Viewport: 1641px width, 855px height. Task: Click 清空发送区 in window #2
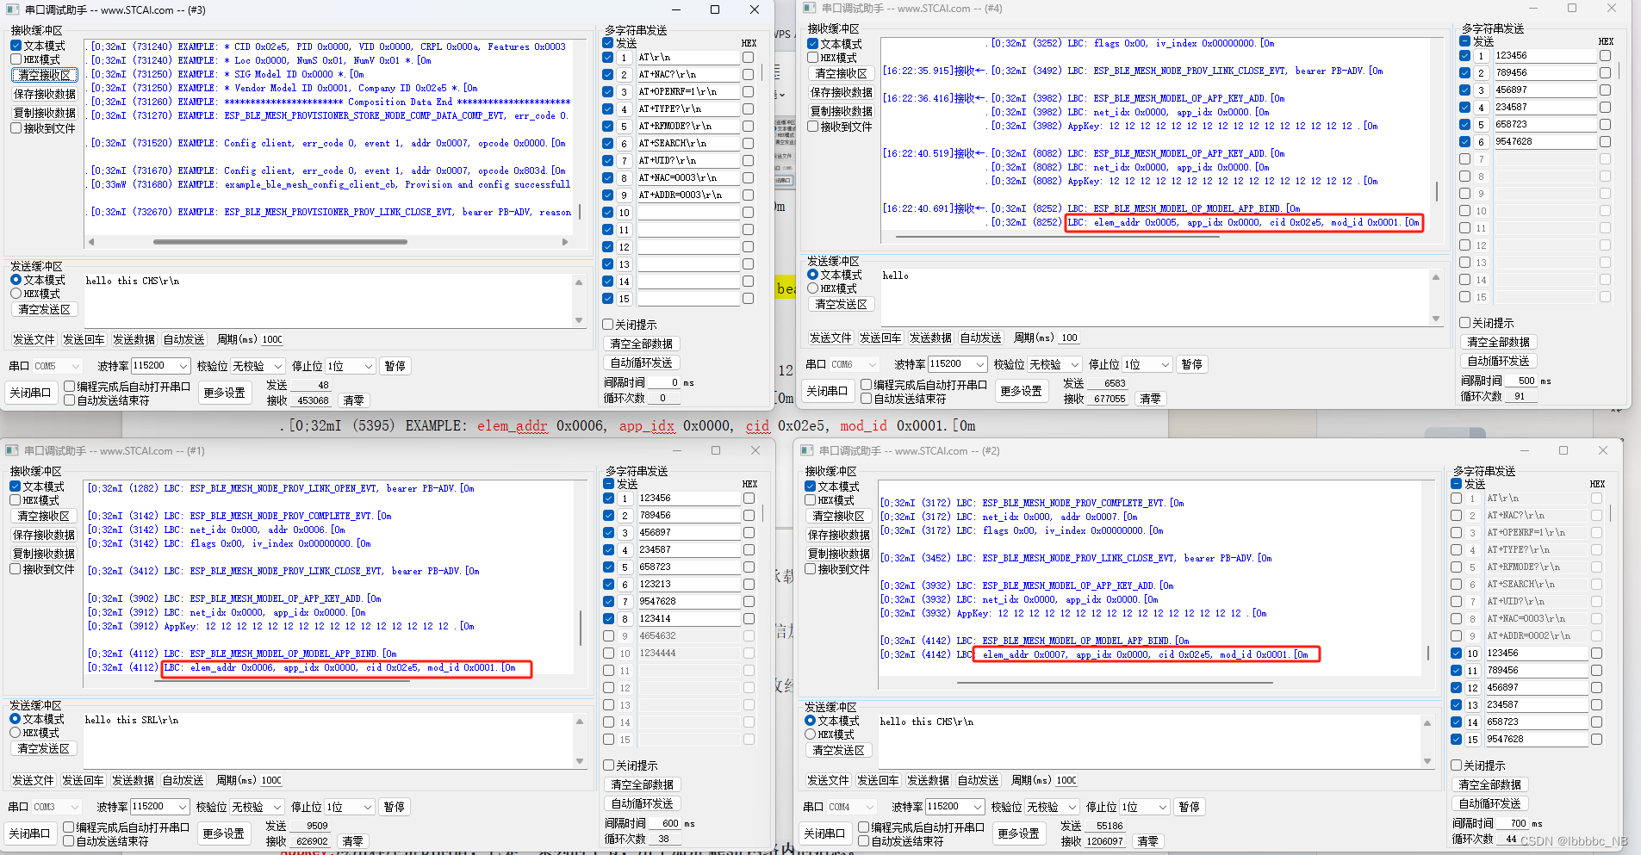[x=839, y=750]
